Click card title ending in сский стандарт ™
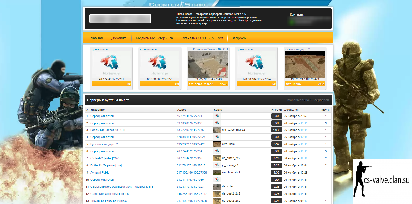The width and height of the screenshot is (412, 204). (x=298, y=49)
